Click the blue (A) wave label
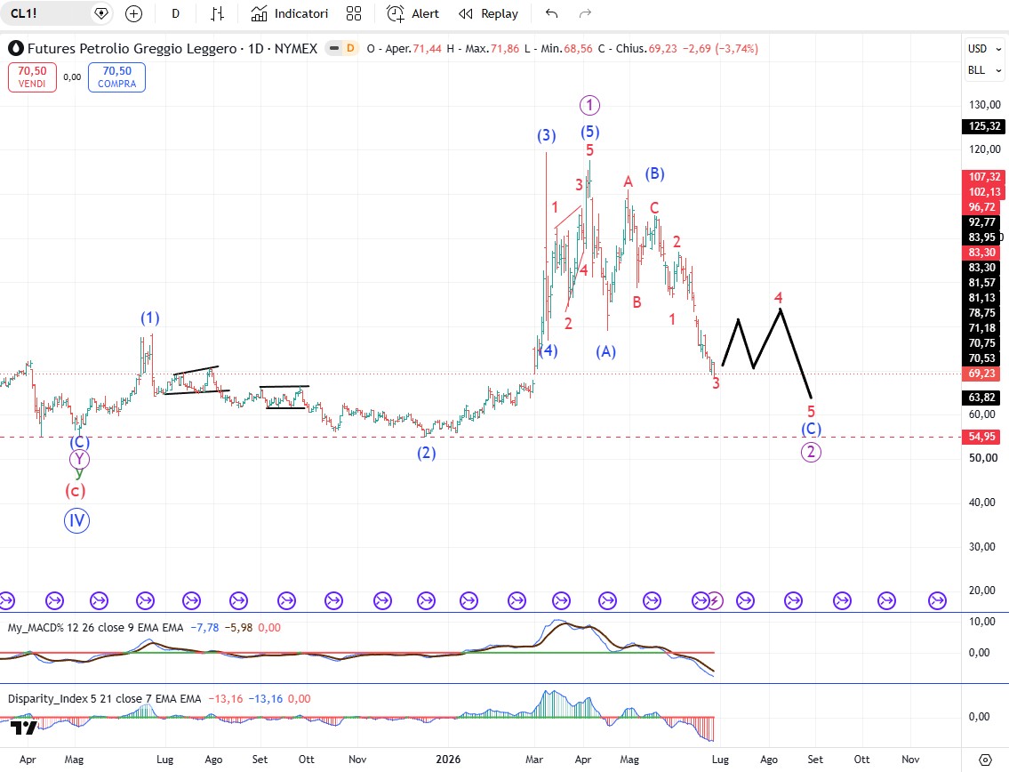 605,351
